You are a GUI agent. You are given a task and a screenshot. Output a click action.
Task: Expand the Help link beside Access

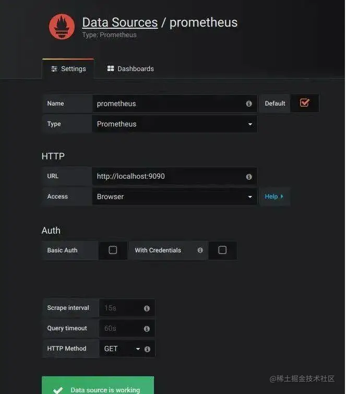[274, 196]
